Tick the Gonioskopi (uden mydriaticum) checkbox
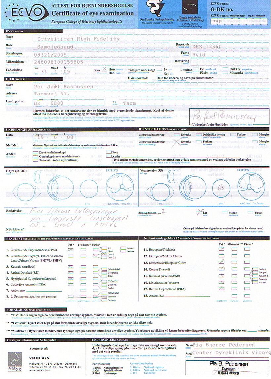 (x=35, y=157)
